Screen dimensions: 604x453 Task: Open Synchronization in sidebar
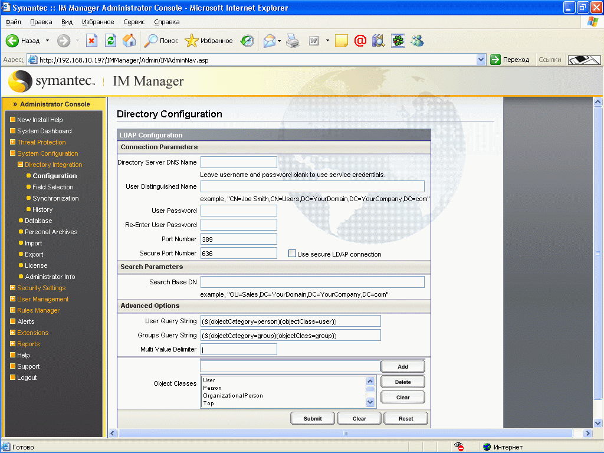(55, 198)
